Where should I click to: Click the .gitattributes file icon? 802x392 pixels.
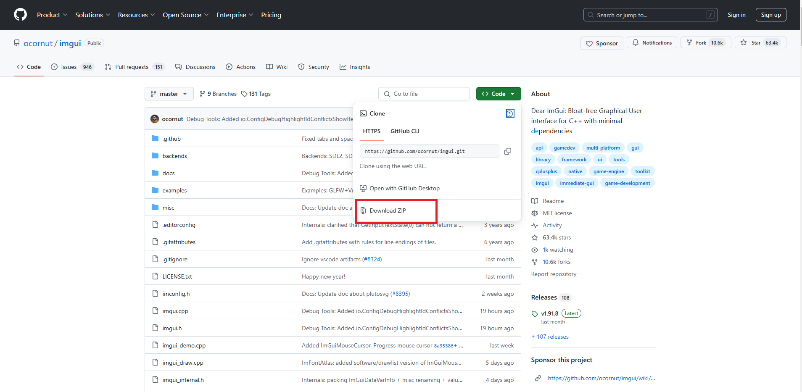click(x=155, y=242)
